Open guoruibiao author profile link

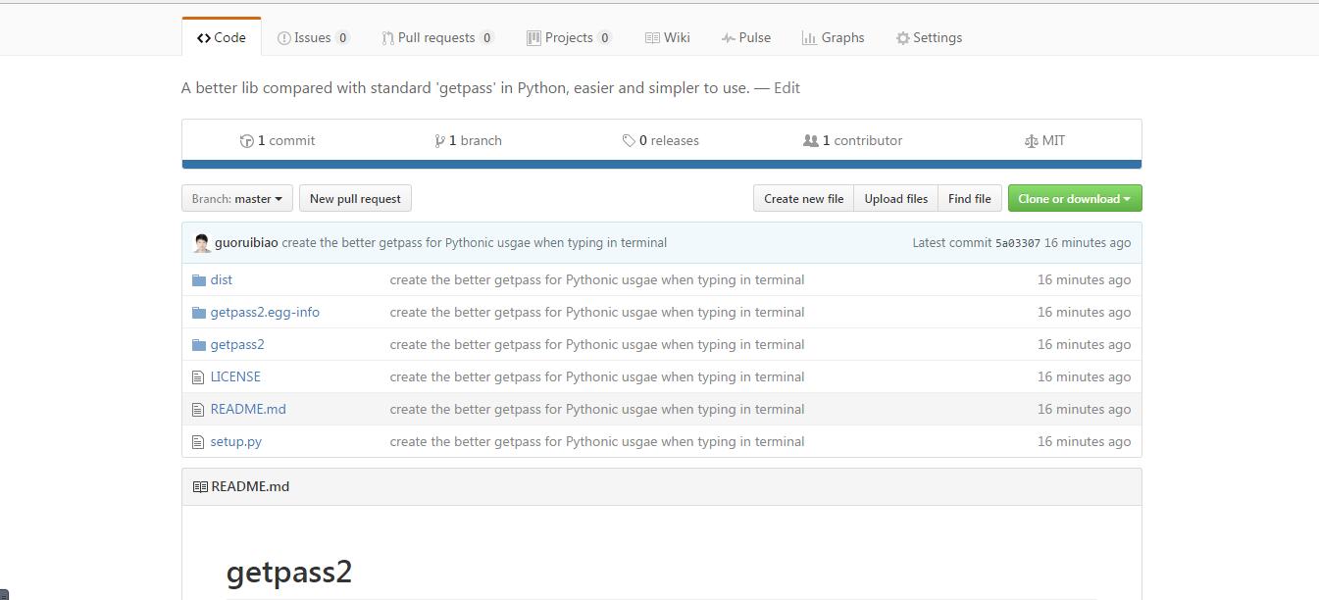[x=246, y=242]
